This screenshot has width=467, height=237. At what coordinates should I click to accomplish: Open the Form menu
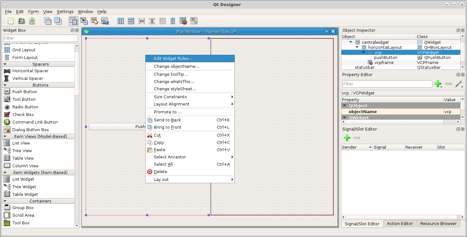tap(33, 11)
